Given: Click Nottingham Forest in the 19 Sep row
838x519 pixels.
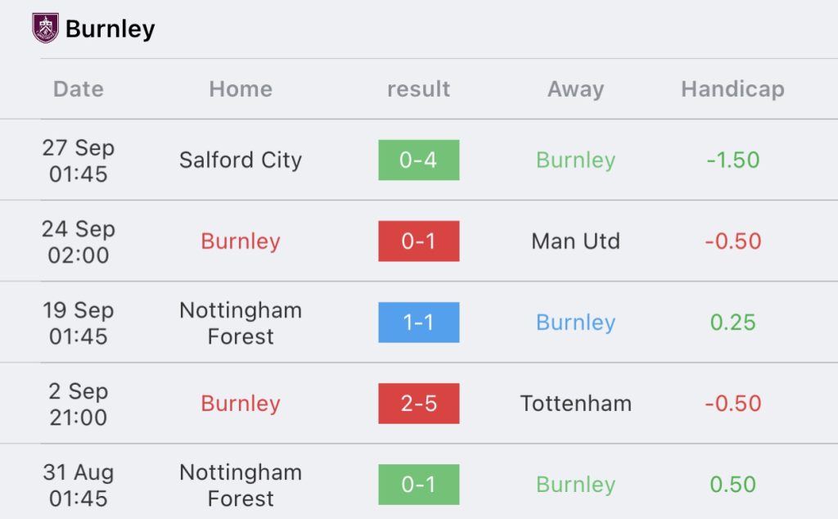Looking at the screenshot, I should coord(241,323).
